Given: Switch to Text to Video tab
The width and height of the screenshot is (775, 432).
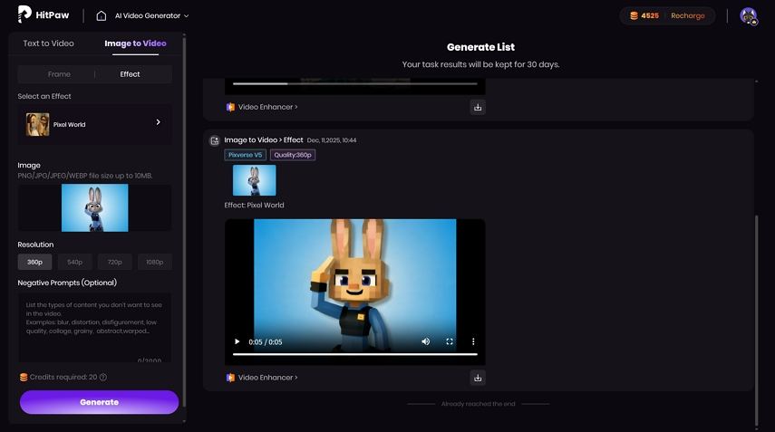Looking at the screenshot, I should click(x=48, y=43).
